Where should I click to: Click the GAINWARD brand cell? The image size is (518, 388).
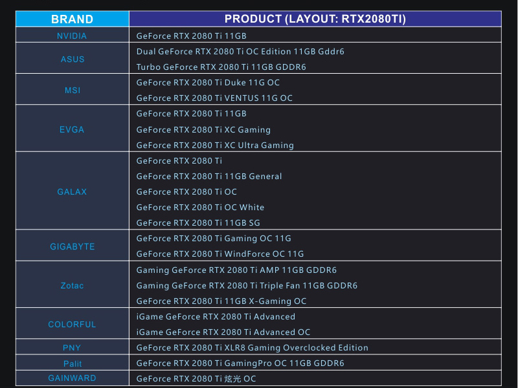point(72,378)
